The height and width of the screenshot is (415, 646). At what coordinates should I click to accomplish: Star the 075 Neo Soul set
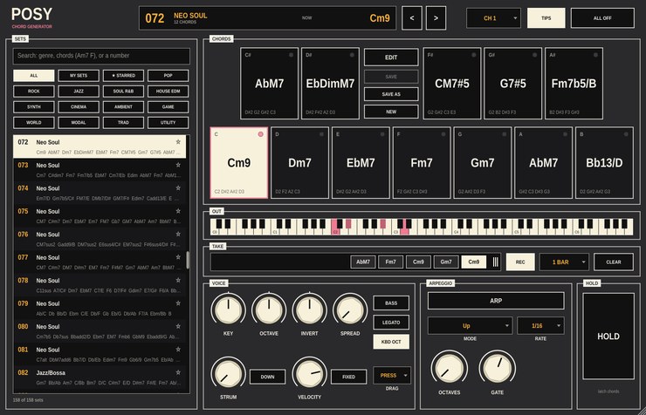coord(178,211)
